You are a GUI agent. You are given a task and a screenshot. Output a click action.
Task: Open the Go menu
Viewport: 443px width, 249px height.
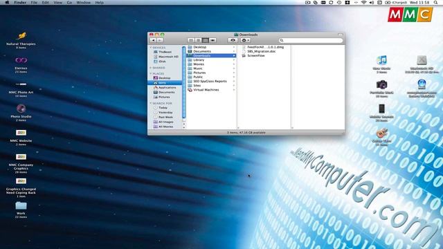point(69,2)
